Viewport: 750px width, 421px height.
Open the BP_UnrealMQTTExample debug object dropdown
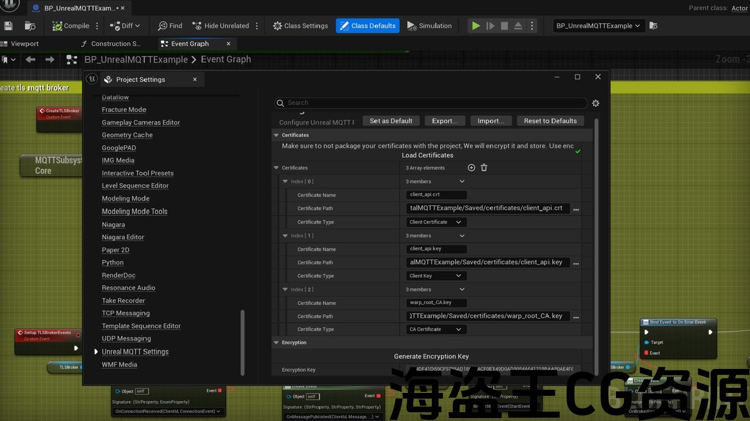pyautogui.click(x=598, y=26)
